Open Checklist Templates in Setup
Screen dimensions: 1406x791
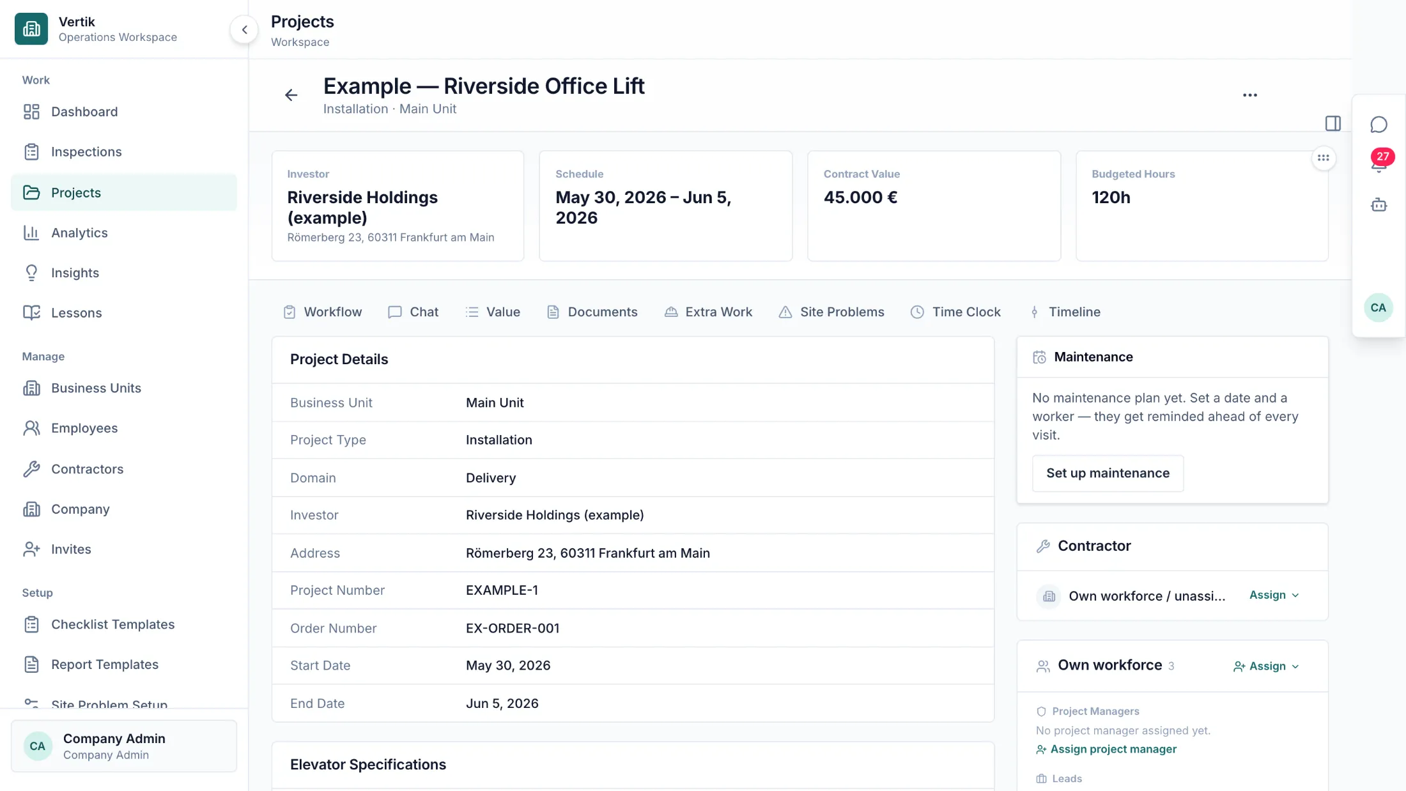[124, 624]
